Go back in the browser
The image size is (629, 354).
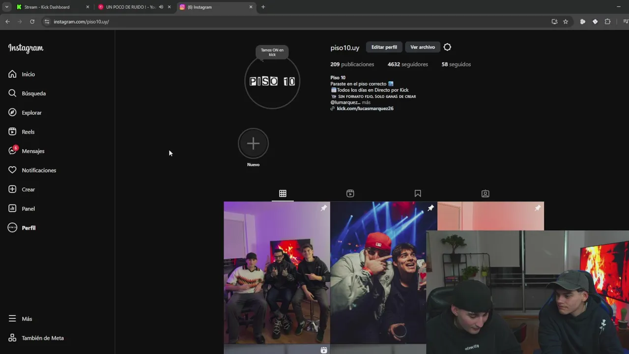coord(7,22)
